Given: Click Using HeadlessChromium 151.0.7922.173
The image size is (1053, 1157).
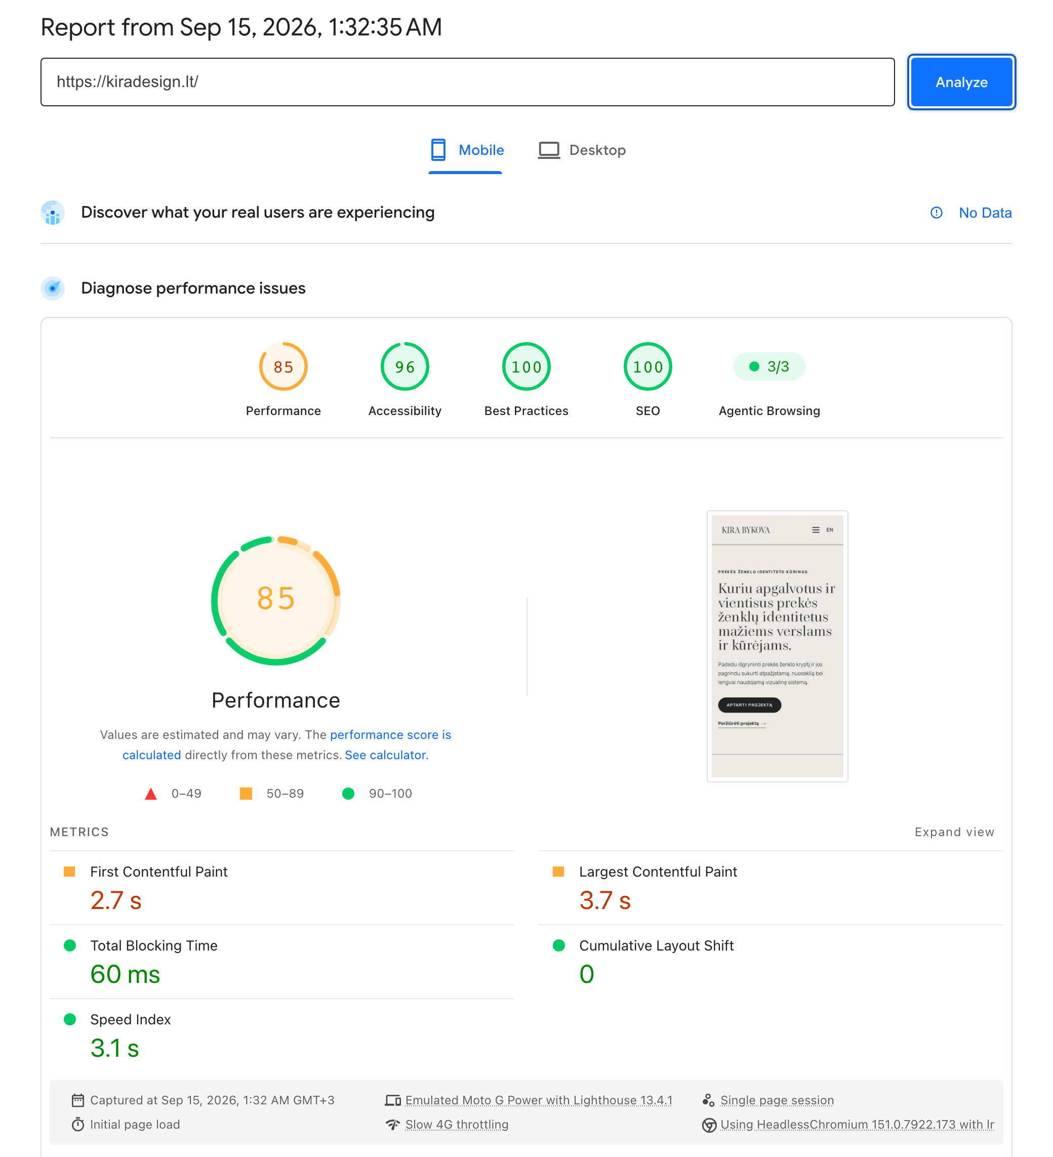Looking at the screenshot, I should pyautogui.click(x=857, y=1124).
